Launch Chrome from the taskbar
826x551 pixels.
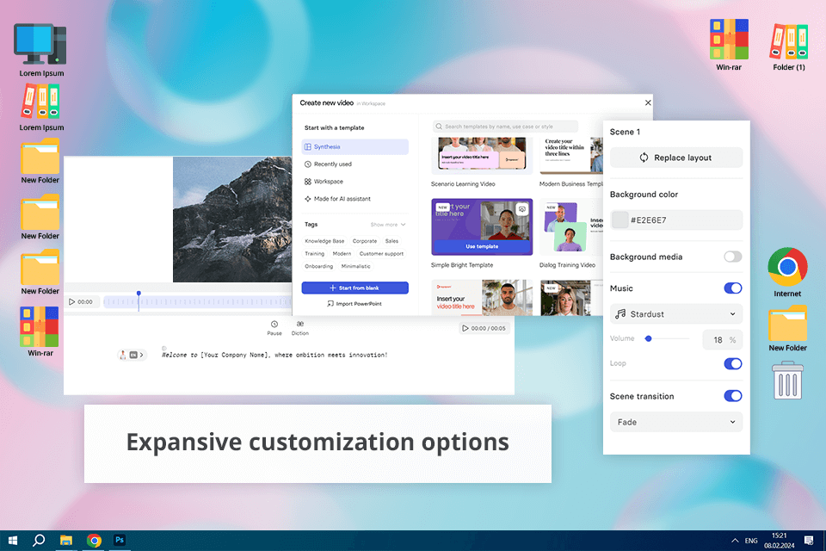[94, 541]
